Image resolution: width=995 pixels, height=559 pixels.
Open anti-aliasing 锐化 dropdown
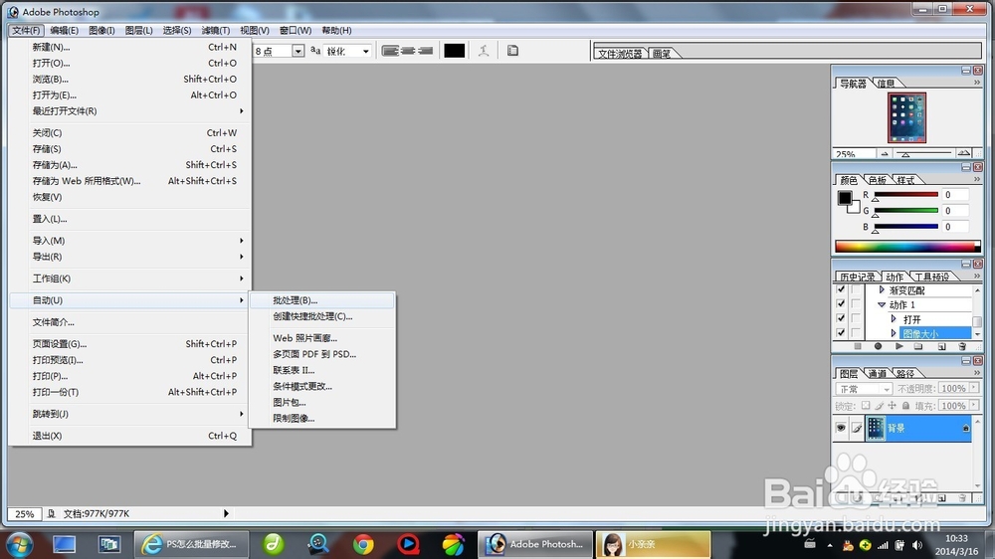(x=365, y=51)
